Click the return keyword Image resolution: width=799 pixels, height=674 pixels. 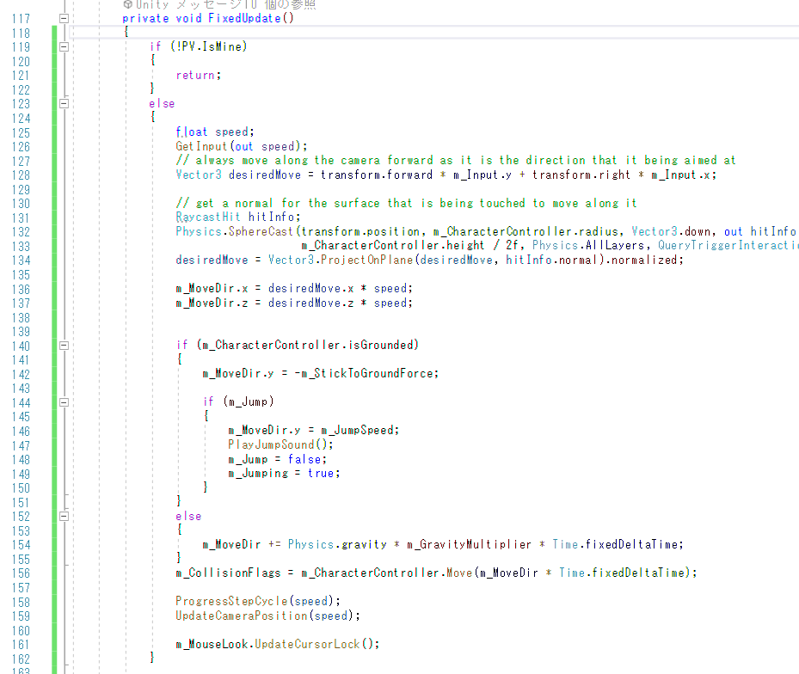point(195,75)
